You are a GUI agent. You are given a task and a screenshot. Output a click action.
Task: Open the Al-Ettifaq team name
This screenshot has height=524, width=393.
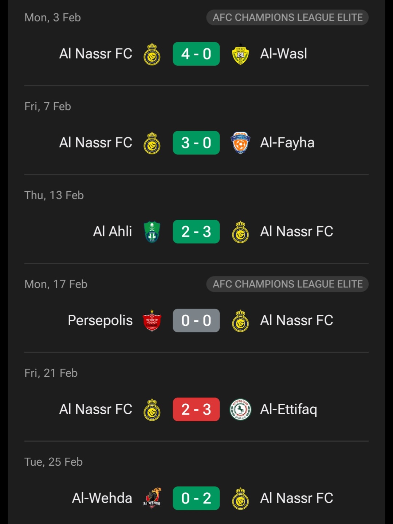pos(288,410)
